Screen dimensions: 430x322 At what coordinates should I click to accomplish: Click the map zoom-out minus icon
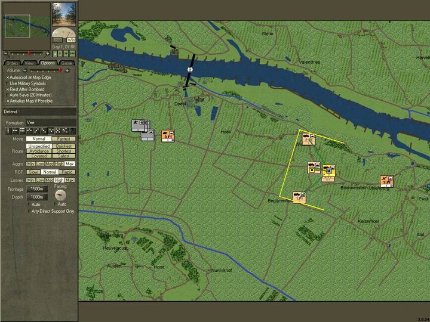(5, 54)
